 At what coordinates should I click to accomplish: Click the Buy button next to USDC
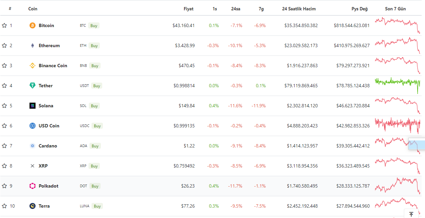point(97,126)
